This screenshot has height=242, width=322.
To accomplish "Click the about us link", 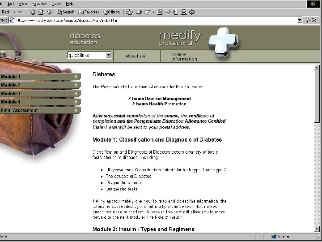I will 135,56.
